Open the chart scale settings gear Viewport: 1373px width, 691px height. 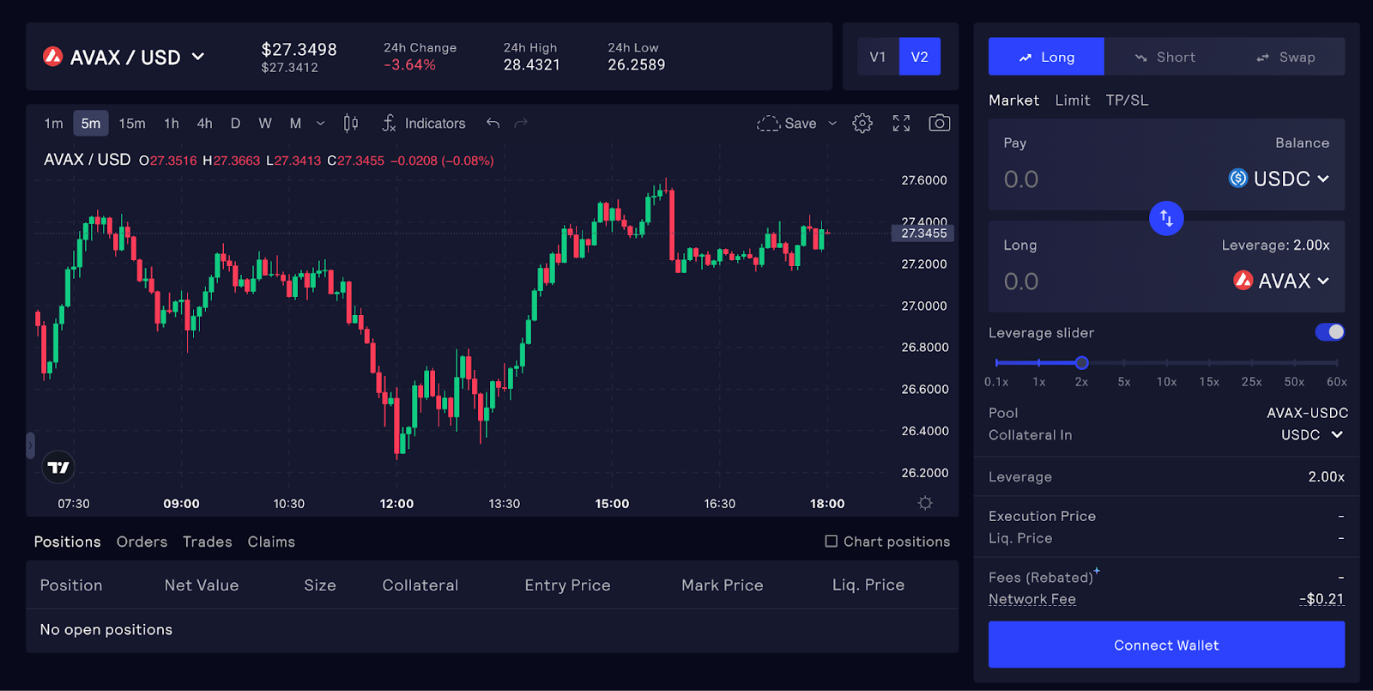click(925, 503)
